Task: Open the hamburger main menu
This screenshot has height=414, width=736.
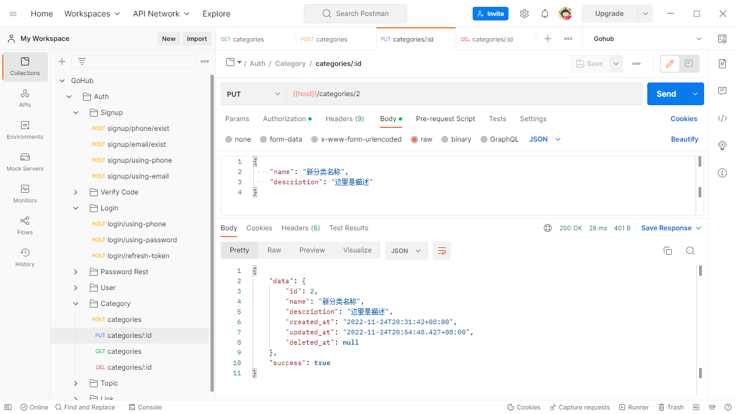Action: [13, 14]
